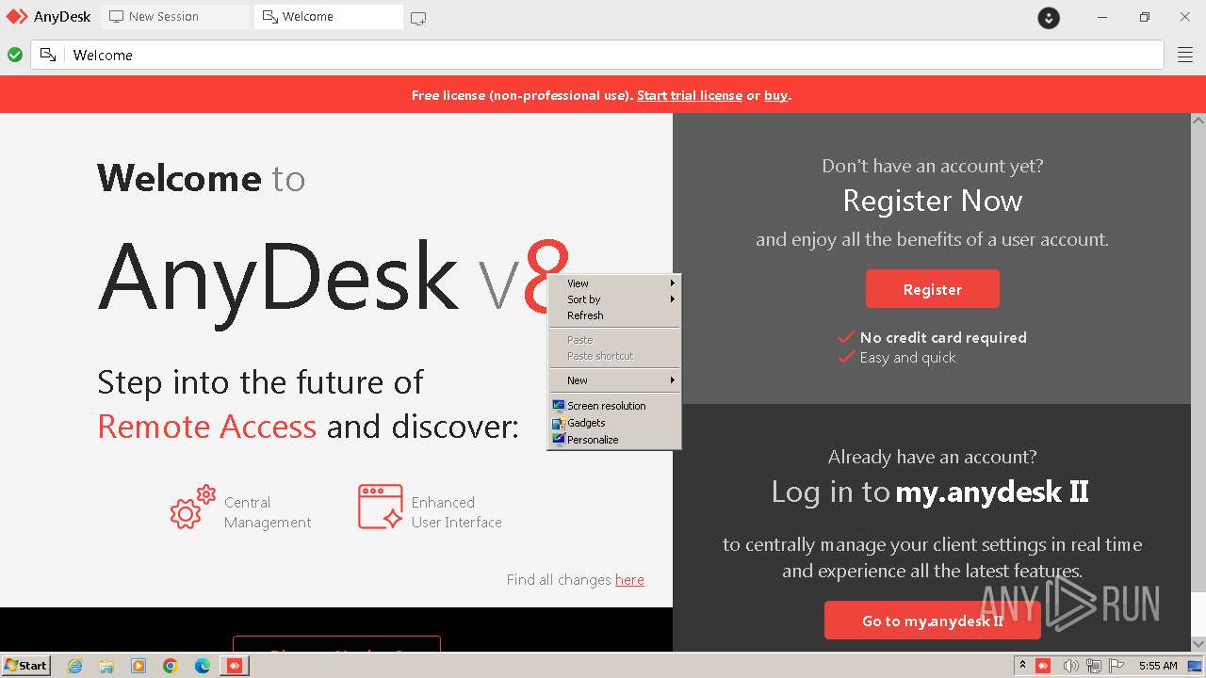Select Screen resolution menu entry
This screenshot has height=678, width=1206.
[x=614, y=406]
